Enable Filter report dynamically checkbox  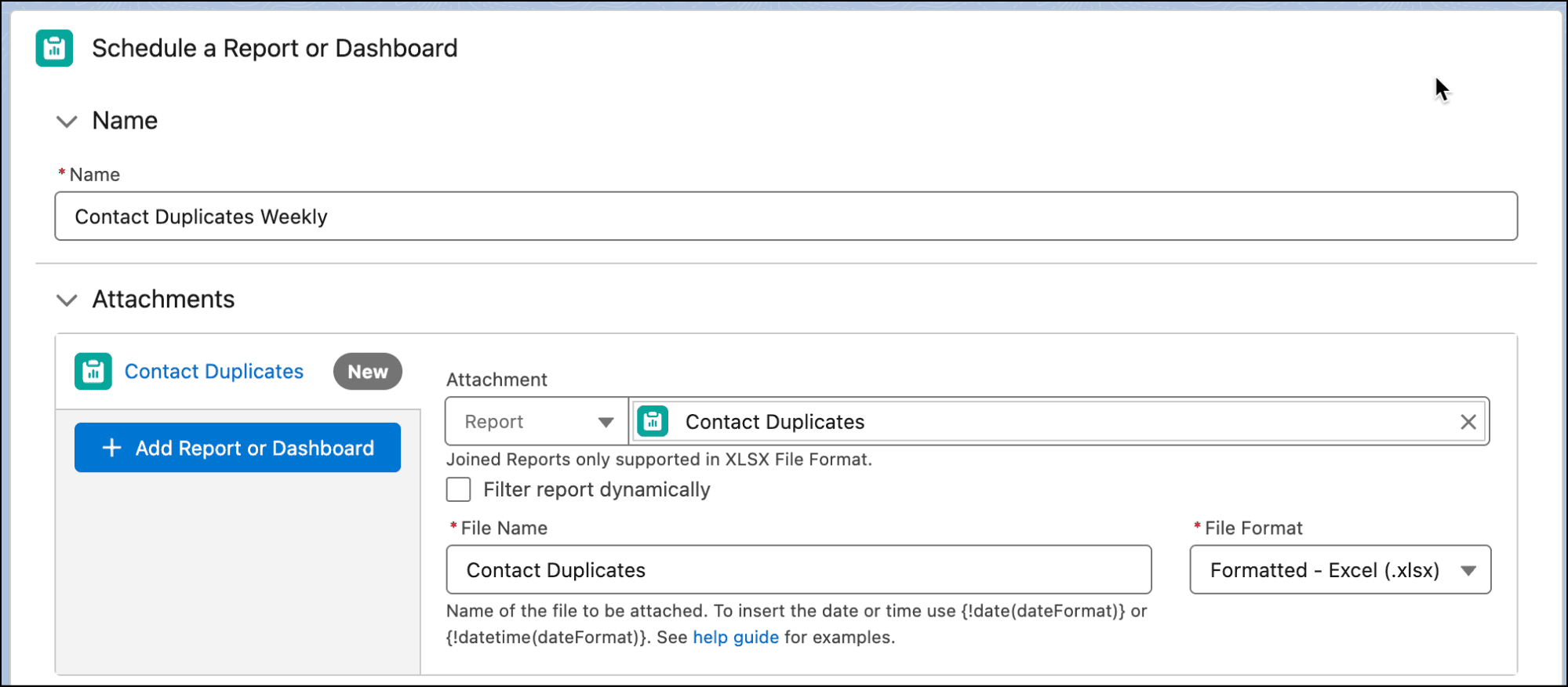click(459, 489)
